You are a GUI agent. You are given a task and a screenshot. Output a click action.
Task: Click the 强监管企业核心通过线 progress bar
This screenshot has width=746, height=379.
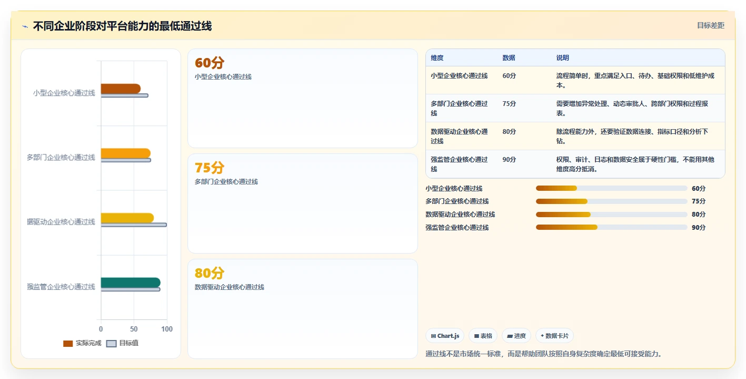coord(611,228)
